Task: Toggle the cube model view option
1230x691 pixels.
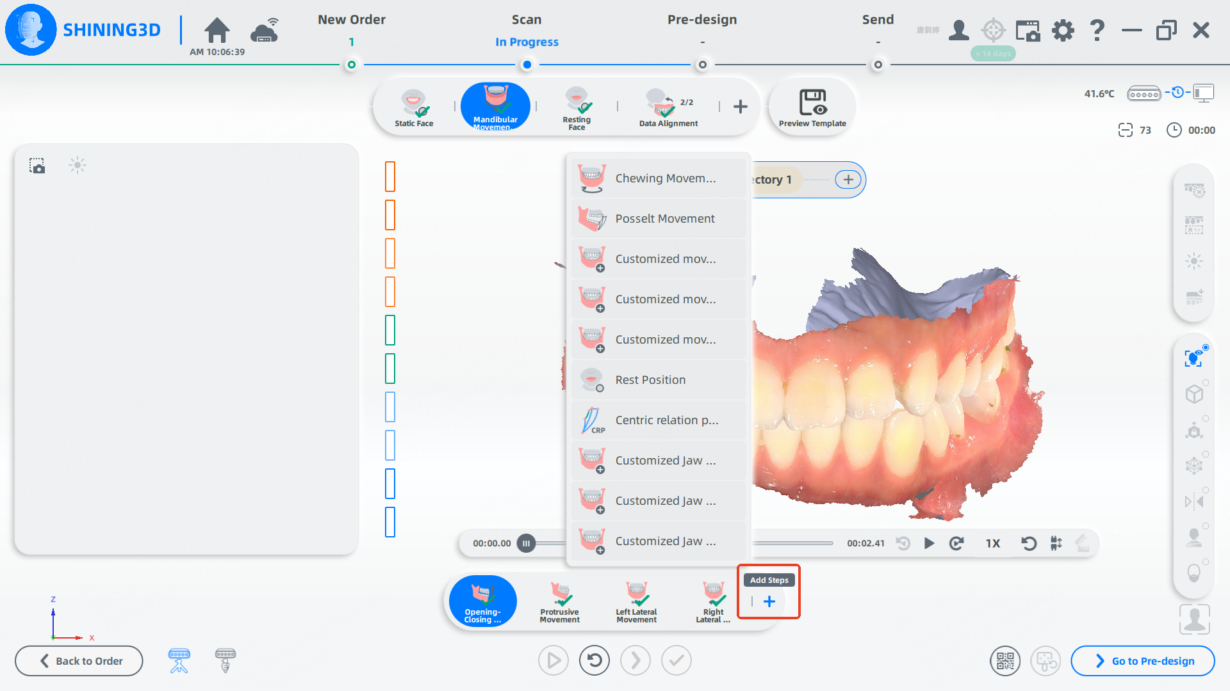Action: point(1194,393)
